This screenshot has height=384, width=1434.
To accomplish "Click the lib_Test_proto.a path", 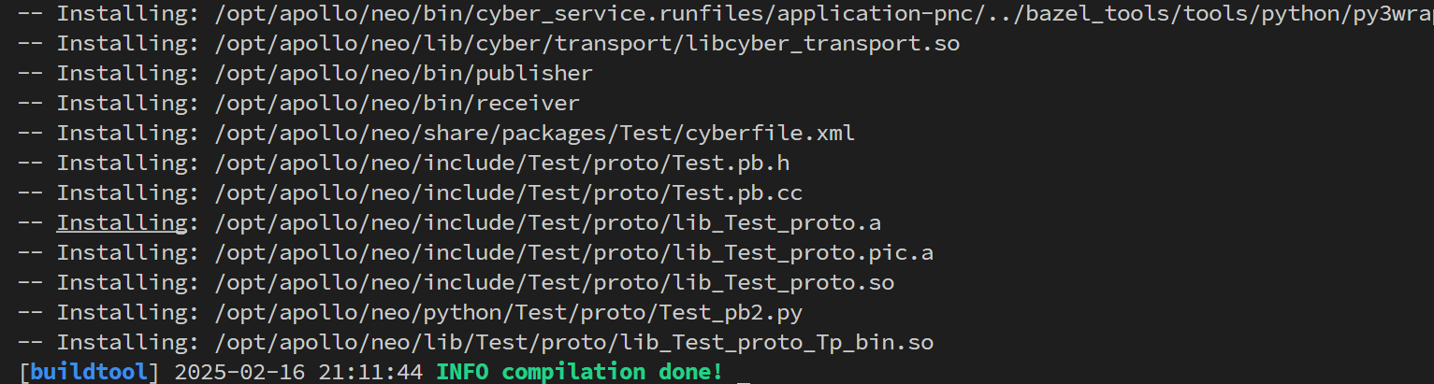I will (548, 222).
